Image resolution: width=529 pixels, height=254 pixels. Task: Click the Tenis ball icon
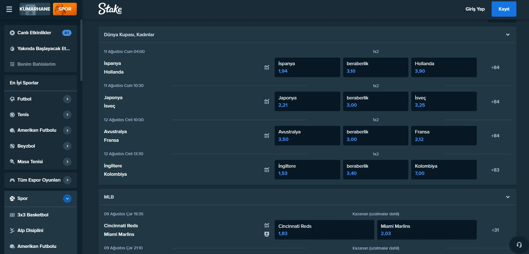pyautogui.click(x=12, y=115)
